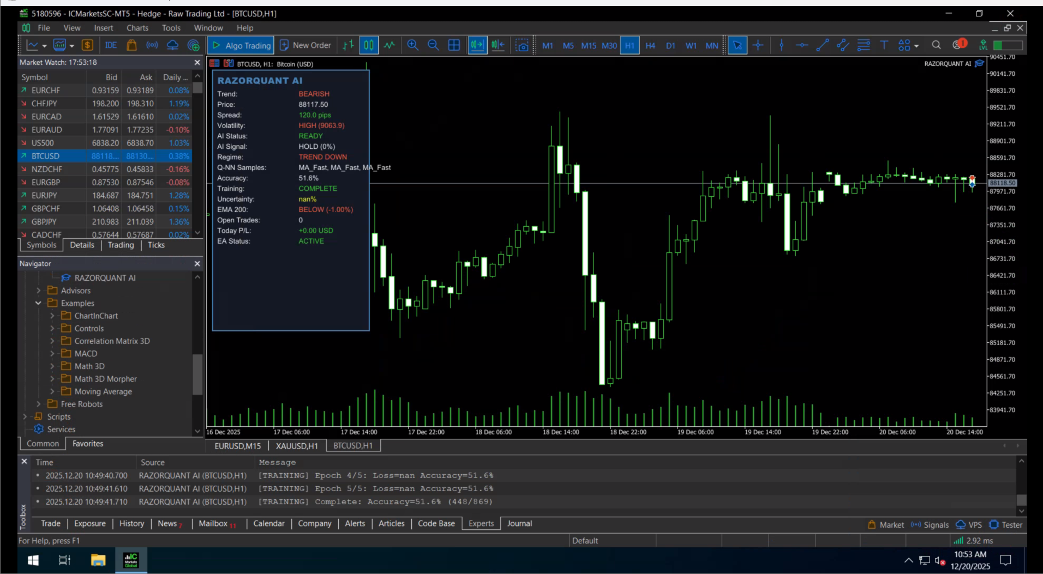Expand the Free Robots folder
This screenshot has height=574, width=1043.
pos(39,404)
